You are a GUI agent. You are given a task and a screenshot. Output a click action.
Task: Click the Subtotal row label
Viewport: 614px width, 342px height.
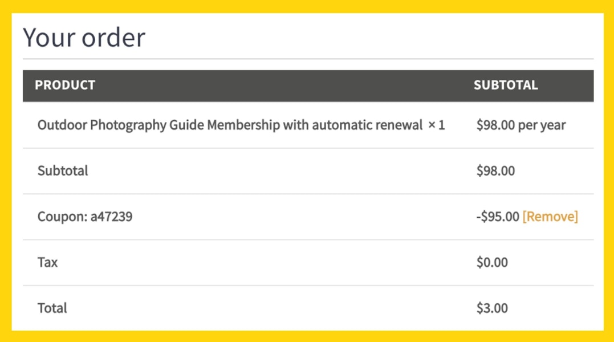(63, 170)
